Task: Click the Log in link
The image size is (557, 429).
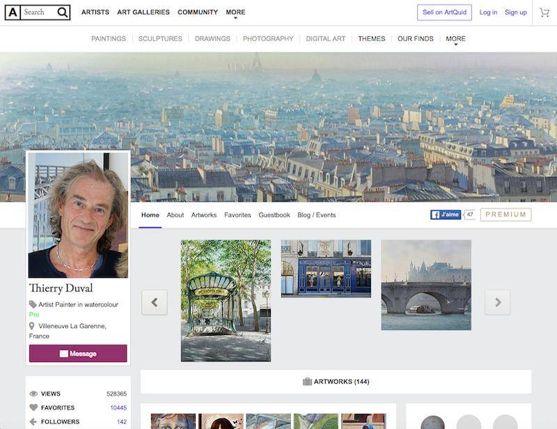Action: tap(488, 13)
